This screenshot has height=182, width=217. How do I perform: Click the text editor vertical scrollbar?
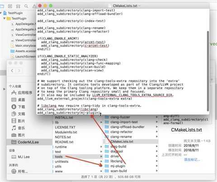(208, 71)
